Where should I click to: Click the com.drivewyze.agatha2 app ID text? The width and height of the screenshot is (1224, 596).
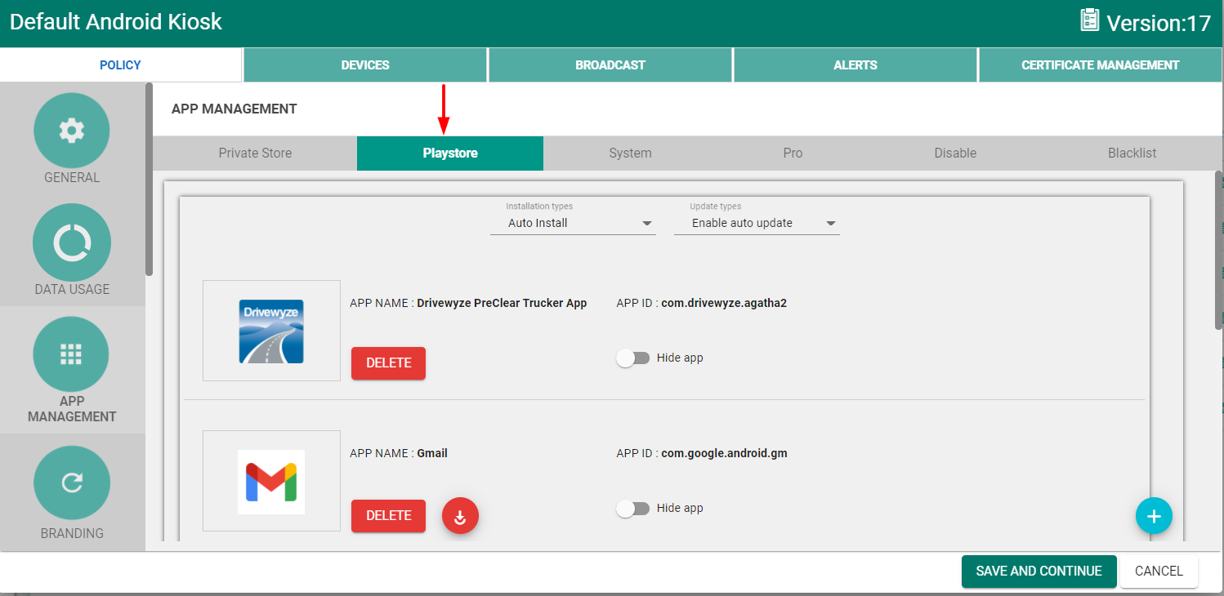pyautogui.click(x=724, y=303)
